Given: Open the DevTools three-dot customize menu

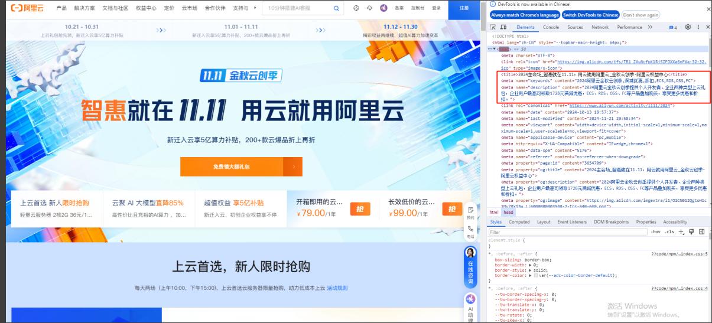Looking at the screenshot, I should coord(697,27).
